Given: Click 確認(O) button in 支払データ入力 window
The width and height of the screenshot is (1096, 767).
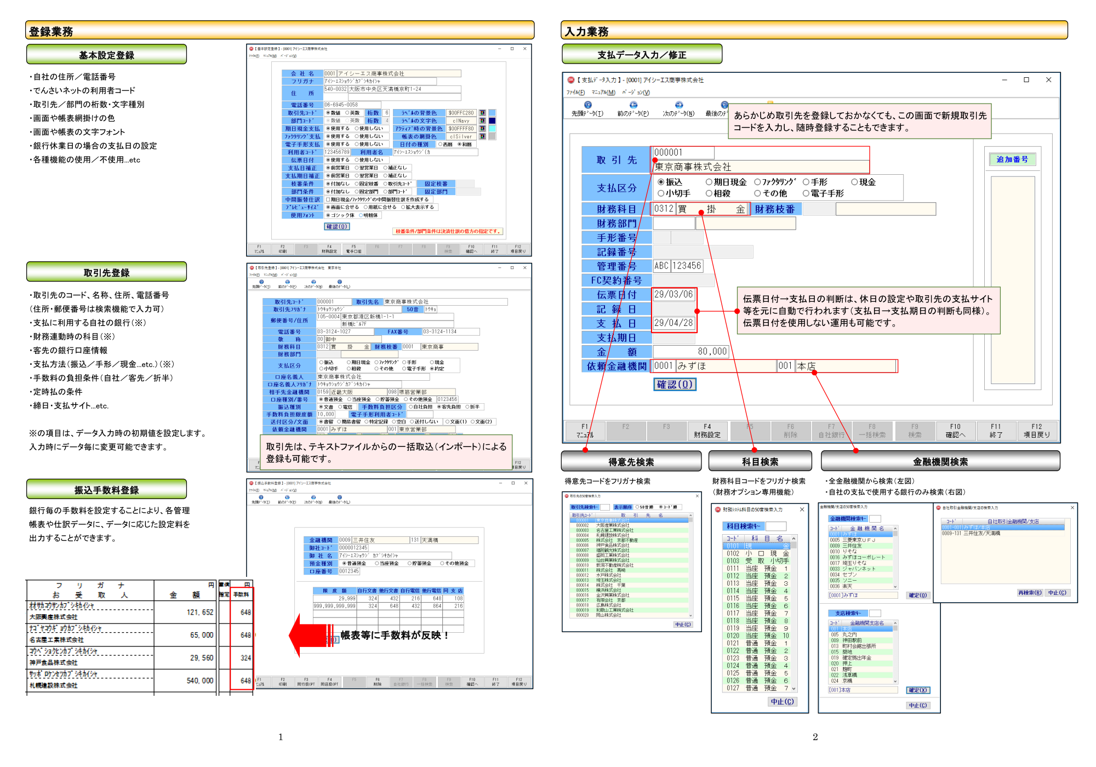Looking at the screenshot, I should click(x=675, y=385).
